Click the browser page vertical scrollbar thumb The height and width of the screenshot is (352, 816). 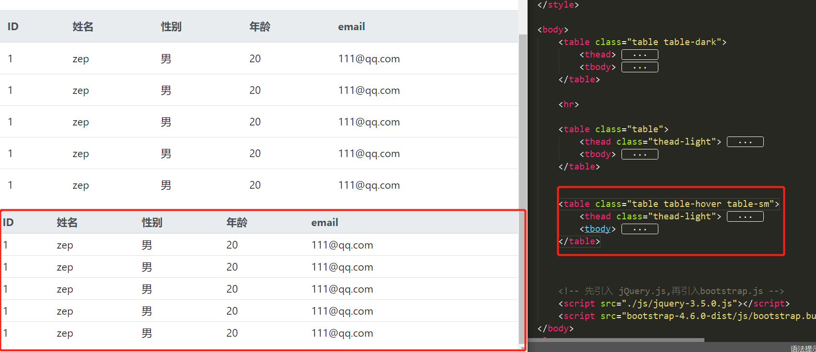pyautogui.click(x=523, y=189)
